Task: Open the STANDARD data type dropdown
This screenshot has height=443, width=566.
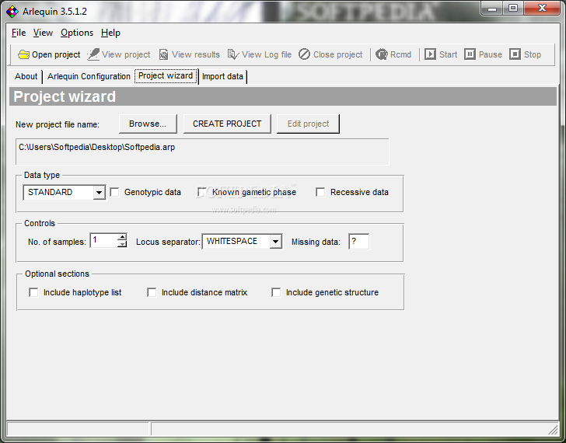Action: click(99, 193)
